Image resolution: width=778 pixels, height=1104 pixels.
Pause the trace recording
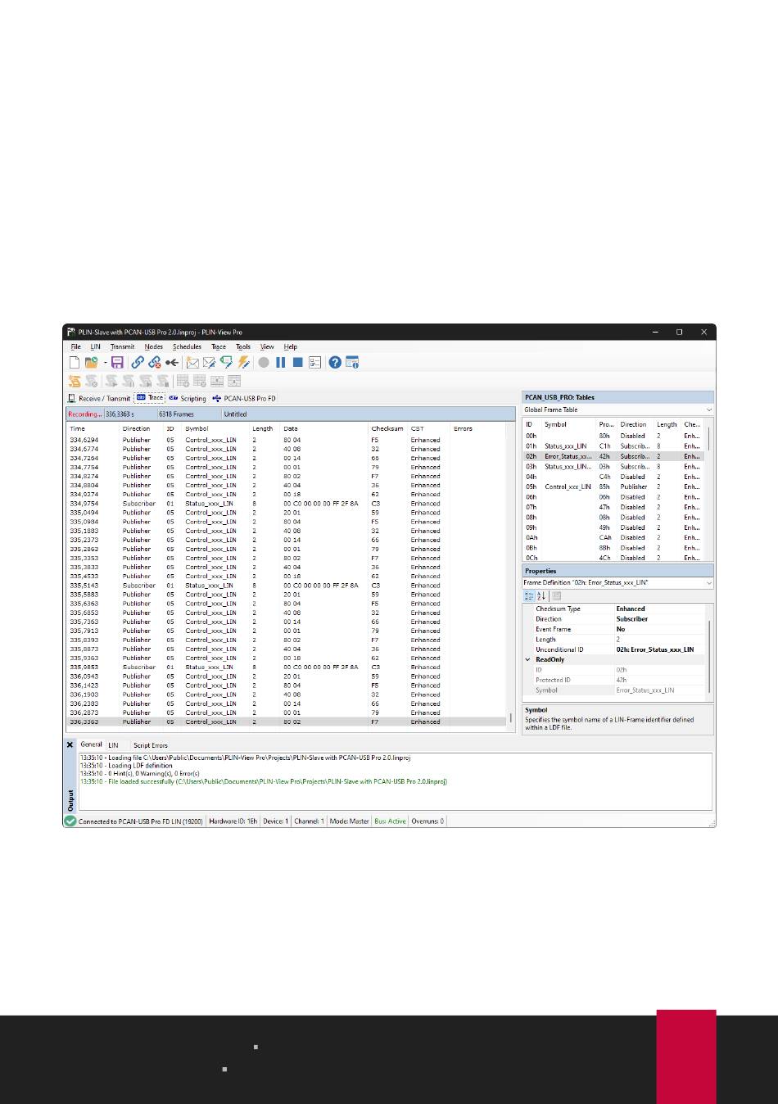click(281, 363)
